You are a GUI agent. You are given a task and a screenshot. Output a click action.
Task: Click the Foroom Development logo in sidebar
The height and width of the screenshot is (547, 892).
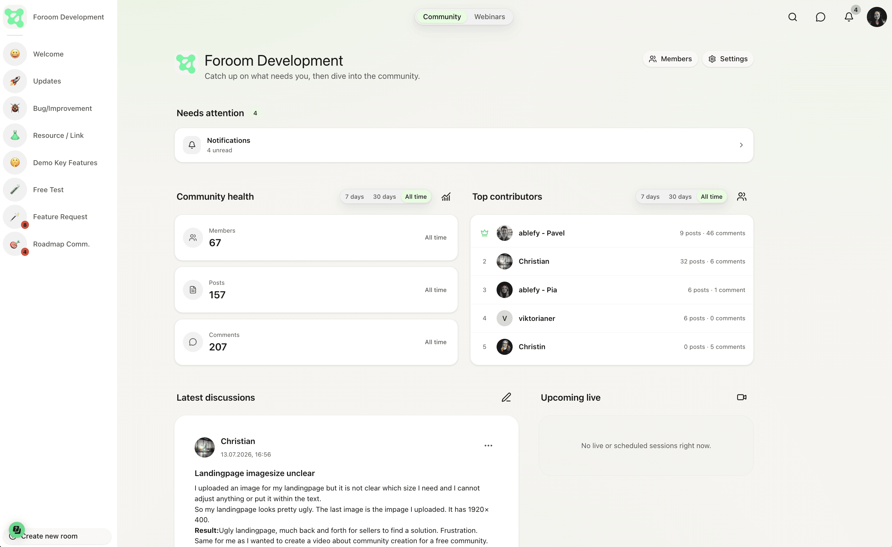point(15,17)
